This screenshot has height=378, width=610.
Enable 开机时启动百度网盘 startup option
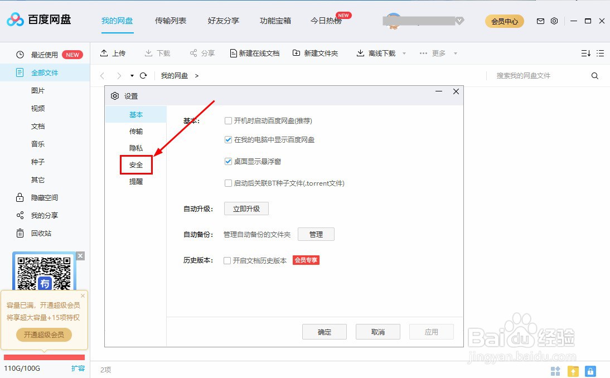tap(227, 120)
